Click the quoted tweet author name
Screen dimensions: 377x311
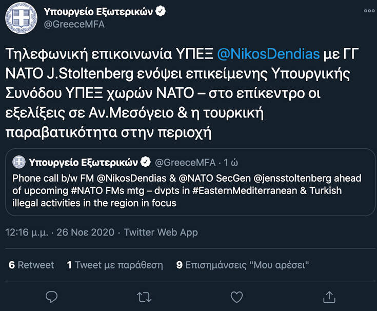pyautogui.click(x=83, y=163)
